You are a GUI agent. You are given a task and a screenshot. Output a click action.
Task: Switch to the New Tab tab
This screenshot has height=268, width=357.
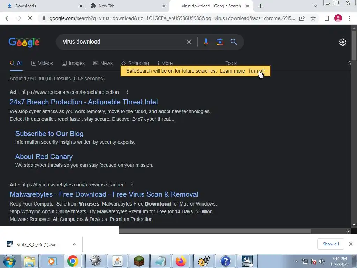(128, 6)
